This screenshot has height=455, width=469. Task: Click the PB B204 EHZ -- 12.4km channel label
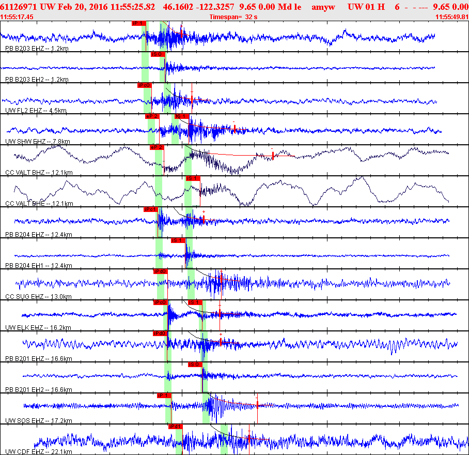tap(39, 234)
